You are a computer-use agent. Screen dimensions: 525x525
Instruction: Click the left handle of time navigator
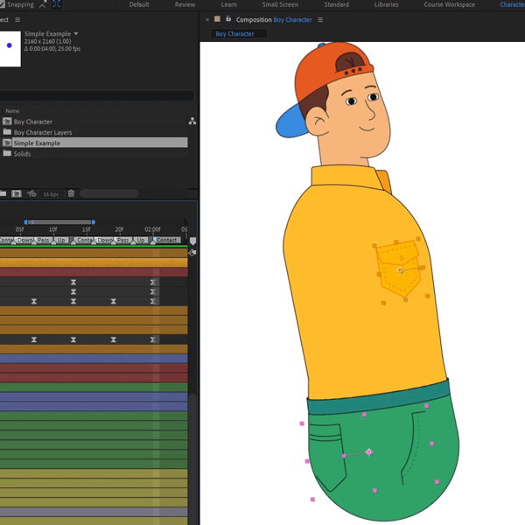coord(25,222)
